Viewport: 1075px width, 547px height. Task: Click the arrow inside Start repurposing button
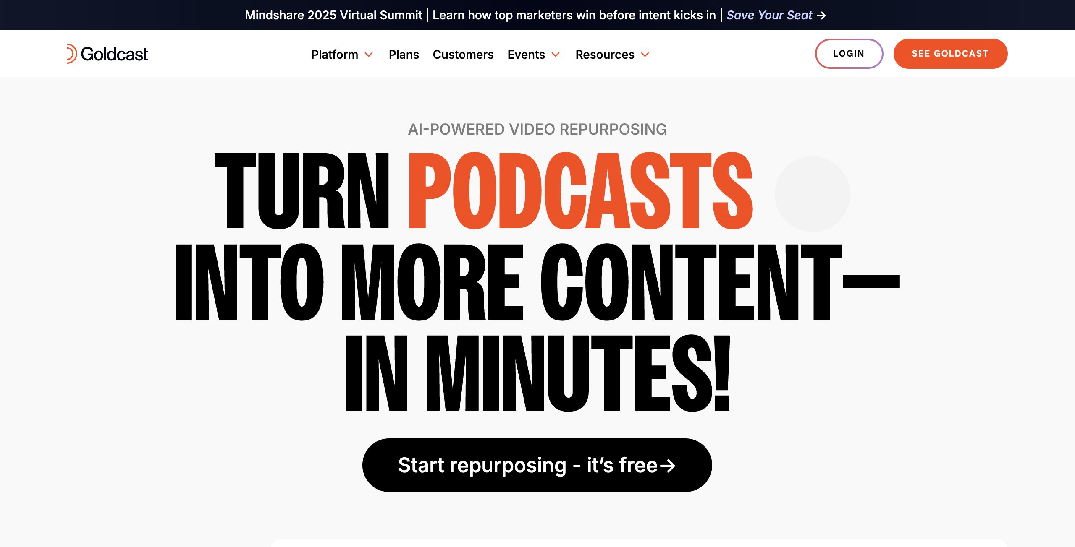[667, 466]
